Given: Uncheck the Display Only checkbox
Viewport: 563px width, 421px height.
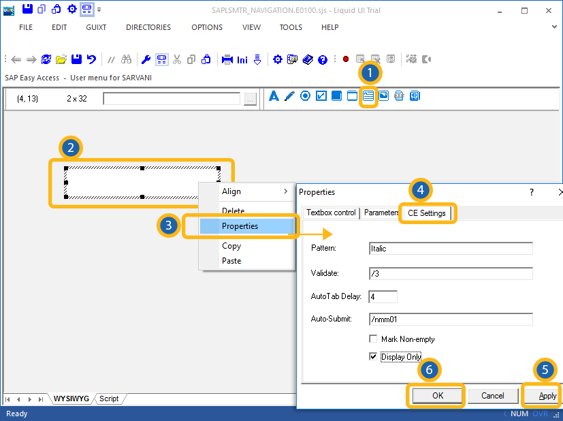Looking at the screenshot, I should coord(373,356).
